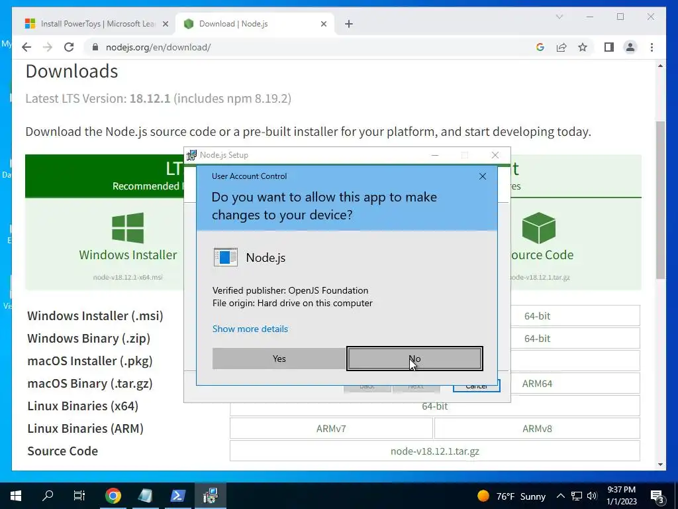Image resolution: width=678 pixels, height=509 pixels.
Task: Select the Download | Node.js tab
Action: [254, 24]
